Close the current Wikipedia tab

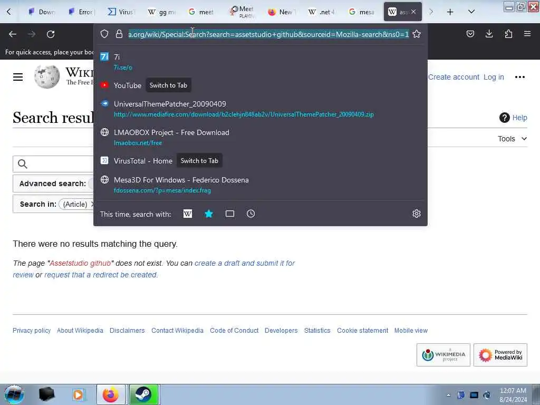click(x=413, y=12)
